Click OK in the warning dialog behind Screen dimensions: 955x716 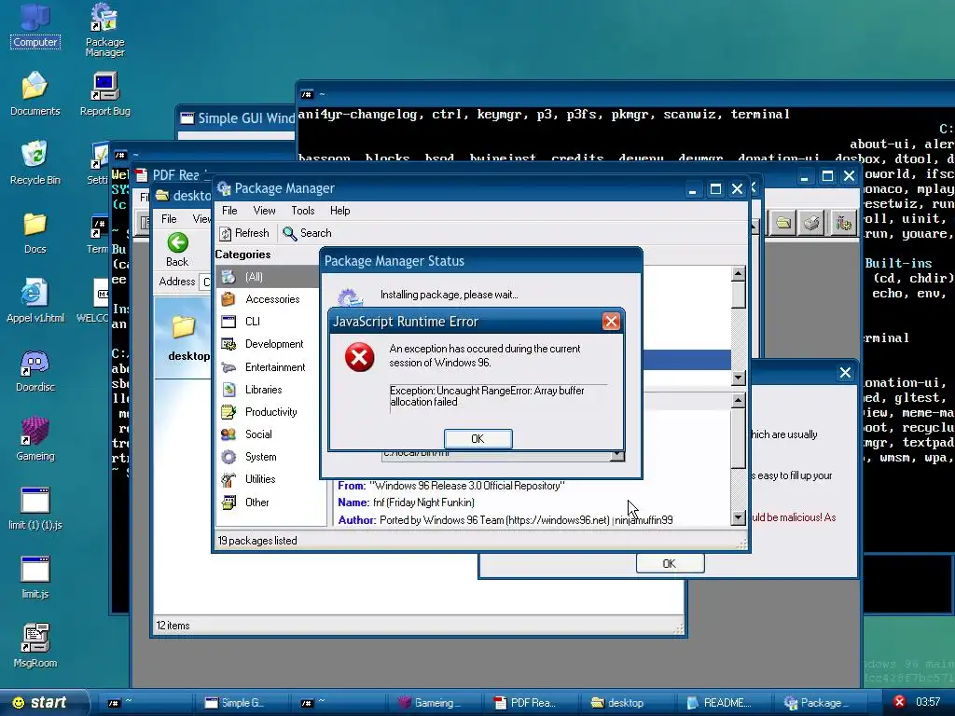(670, 564)
